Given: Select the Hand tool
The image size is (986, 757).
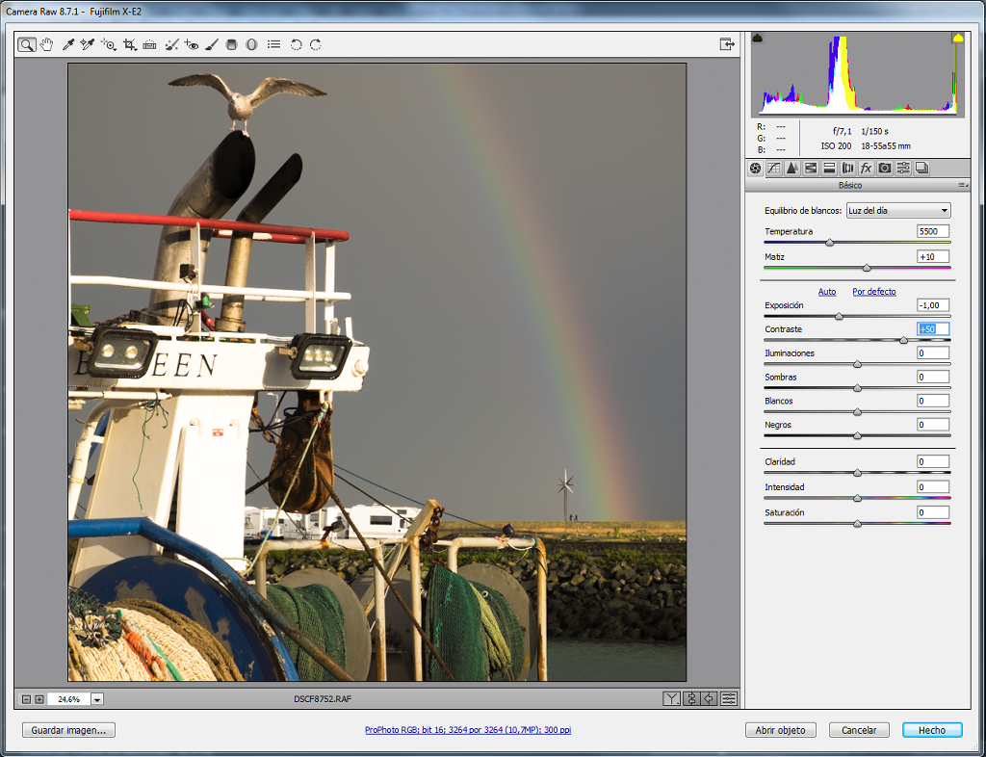Looking at the screenshot, I should click(x=46, y=44).
